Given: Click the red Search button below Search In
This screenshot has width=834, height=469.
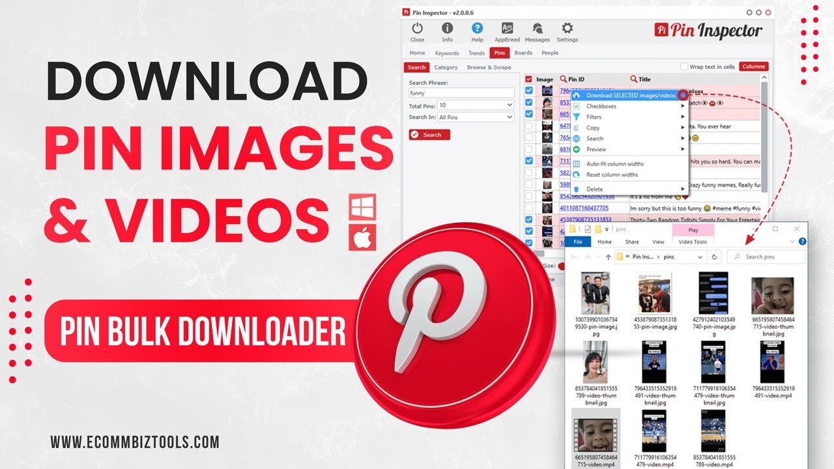Looking at the screenshot, I should point(429,134).
